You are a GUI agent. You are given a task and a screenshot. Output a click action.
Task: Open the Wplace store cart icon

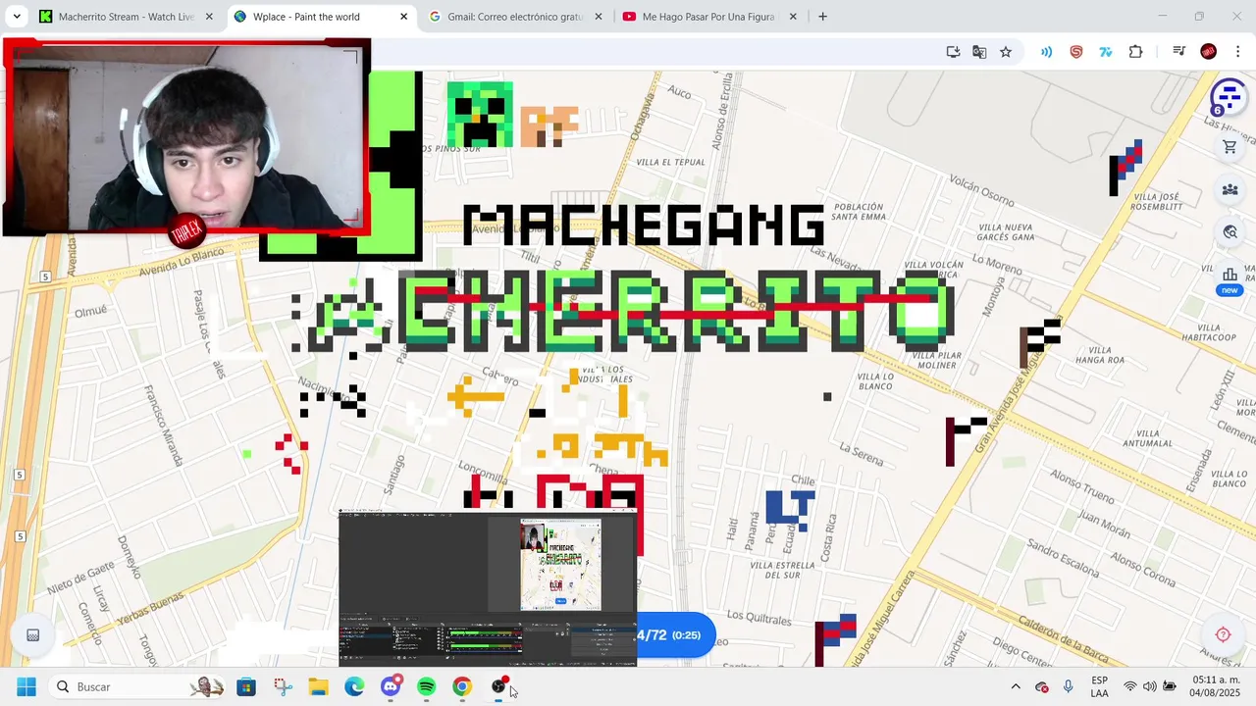click(x=1230, y=147)
